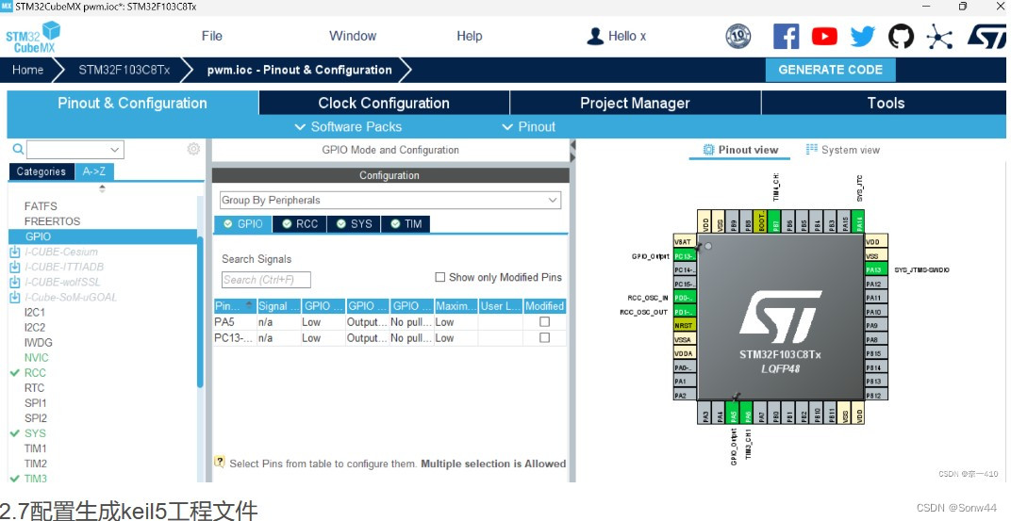Open the Facebook icon in header

[786, 36]
